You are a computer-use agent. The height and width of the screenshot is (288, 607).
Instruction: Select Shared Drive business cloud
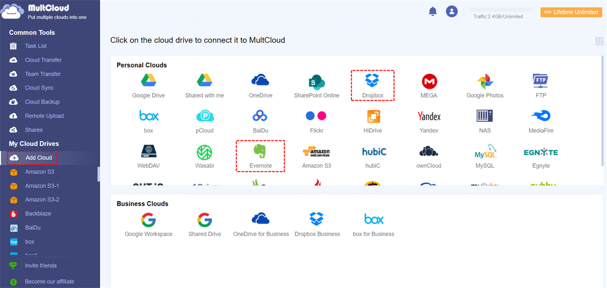click(x=204, y=224)
